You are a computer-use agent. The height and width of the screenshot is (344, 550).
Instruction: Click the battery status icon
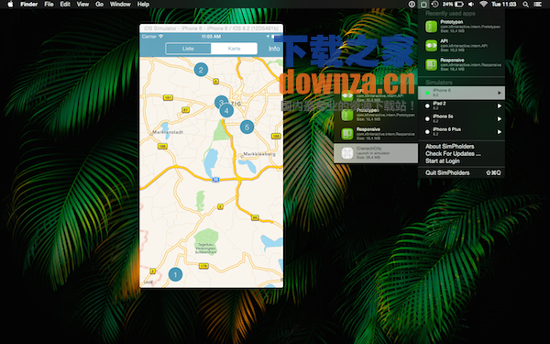459,5
